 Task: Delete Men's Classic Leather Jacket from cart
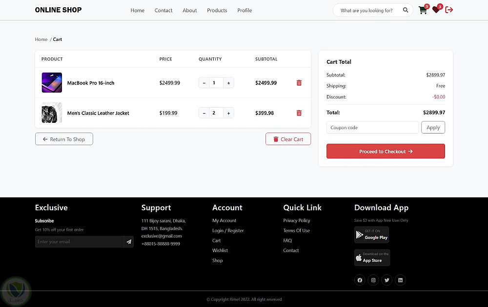click(299, 113)
